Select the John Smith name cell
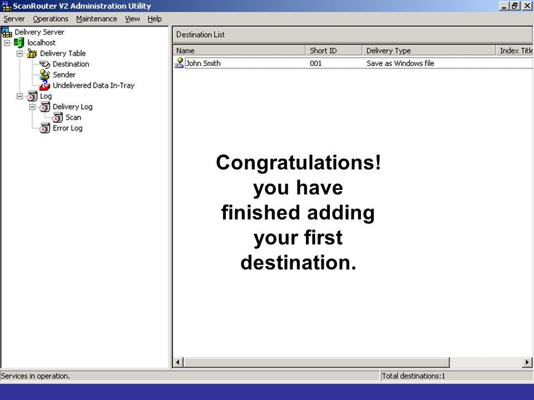 (x=204, y=63)
